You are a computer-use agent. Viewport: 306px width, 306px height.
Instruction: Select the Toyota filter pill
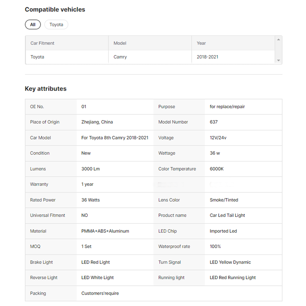(56, 24)
